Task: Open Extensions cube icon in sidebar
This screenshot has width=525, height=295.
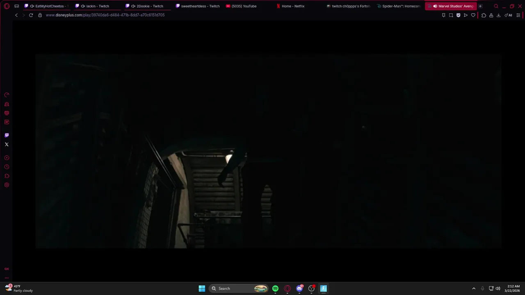Action: tap(7, 176)
